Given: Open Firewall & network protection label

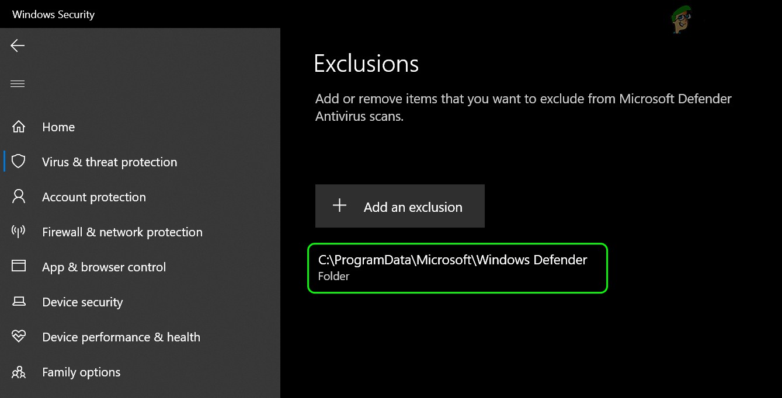Looking at the screenshot, I should click(122, 232).
